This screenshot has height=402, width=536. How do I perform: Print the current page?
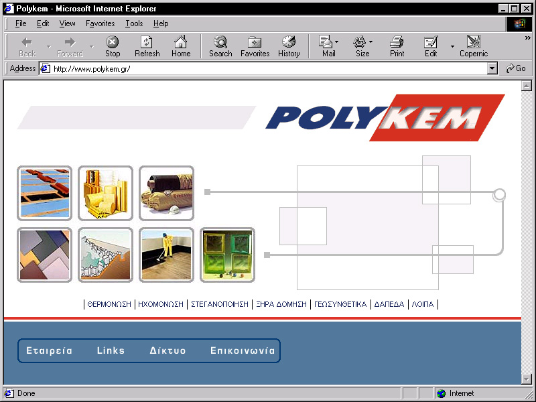pos(397,46)
